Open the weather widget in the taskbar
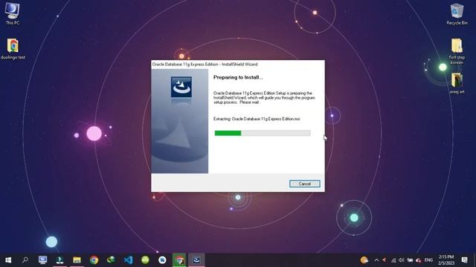 point(364,260)
